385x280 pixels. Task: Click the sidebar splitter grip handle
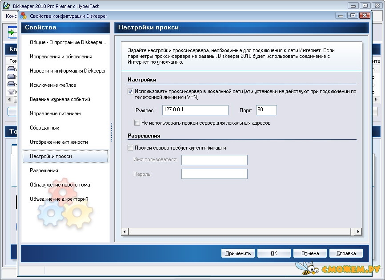click(112, 132)
